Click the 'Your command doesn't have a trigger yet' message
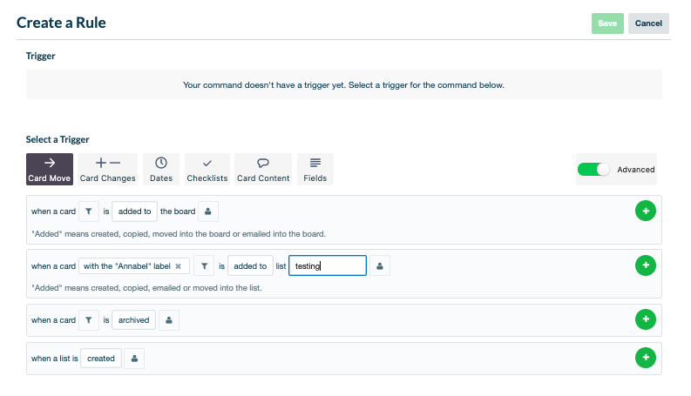Screen dimensions: 691x396 pos(343,85)
